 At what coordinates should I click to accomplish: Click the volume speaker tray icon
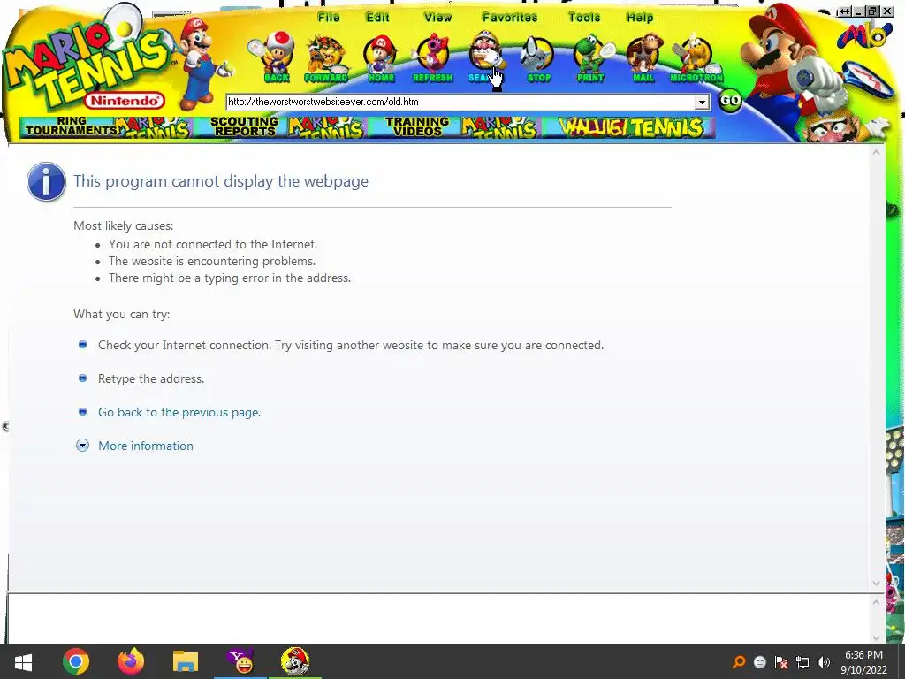click(x=824, y=662)
